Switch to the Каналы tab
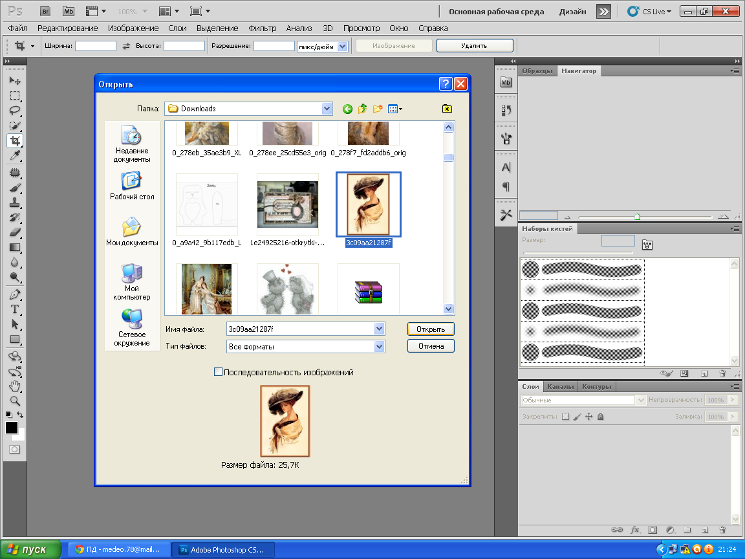This screenshot has height=559, width=745. point(560,386)
